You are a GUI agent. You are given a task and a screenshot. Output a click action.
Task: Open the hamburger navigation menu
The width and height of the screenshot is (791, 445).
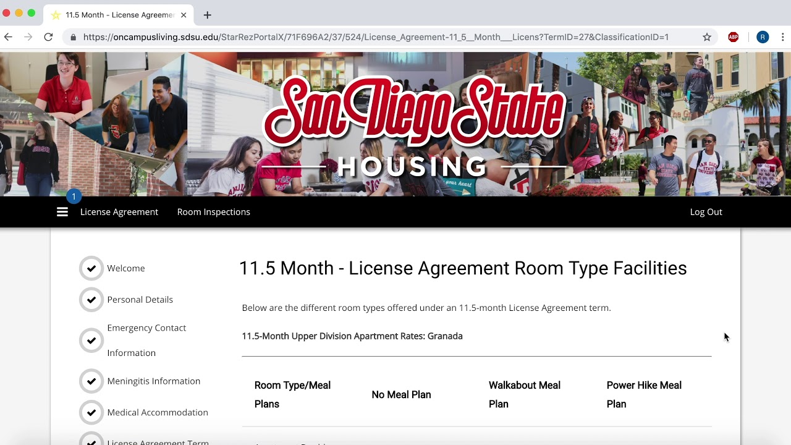tap(62, 212)
